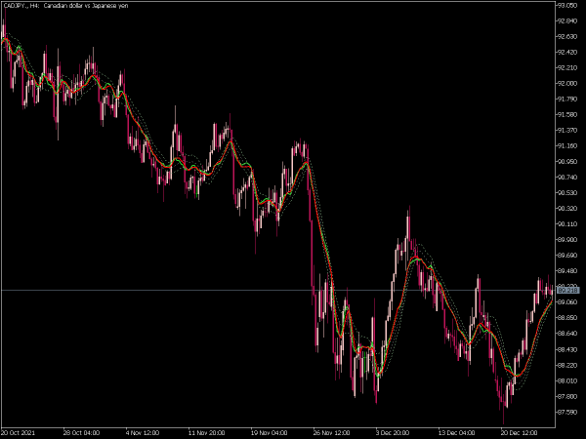The image size is (586, 439).
Task: Select the 4 Nov 12:00 time label
Action: [143, 433]
